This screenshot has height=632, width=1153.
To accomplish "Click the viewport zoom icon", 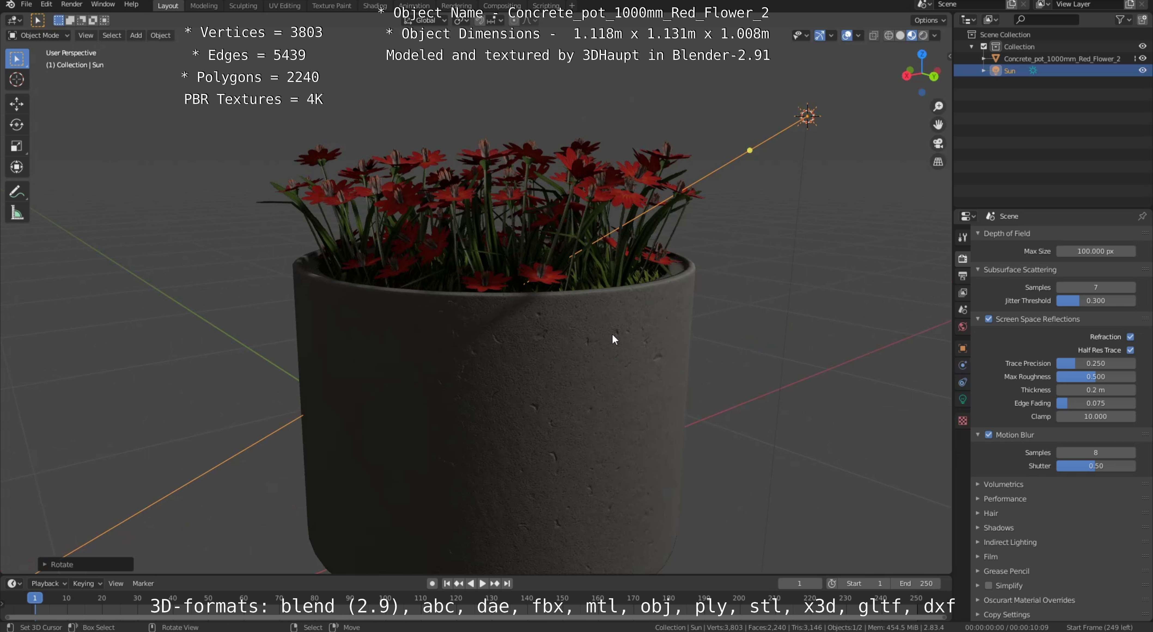I will click(938, 106).
